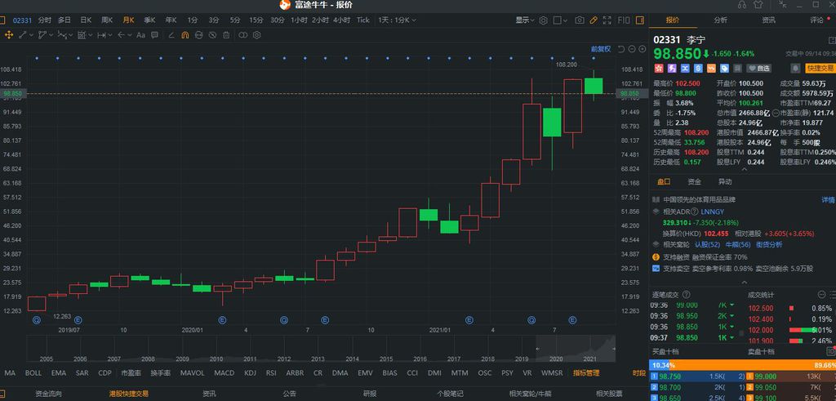Image resolution: width=836 pixels, height=401 pixels.
Task: Open the 成交统计 more options ellipsis
Action: pyautogui.click(x=821, y=295)
